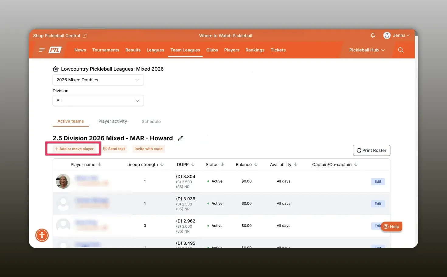
Task: Sort by Captain/Co-captain arrow
Action: pyautogui.click(x=356, y=164)
